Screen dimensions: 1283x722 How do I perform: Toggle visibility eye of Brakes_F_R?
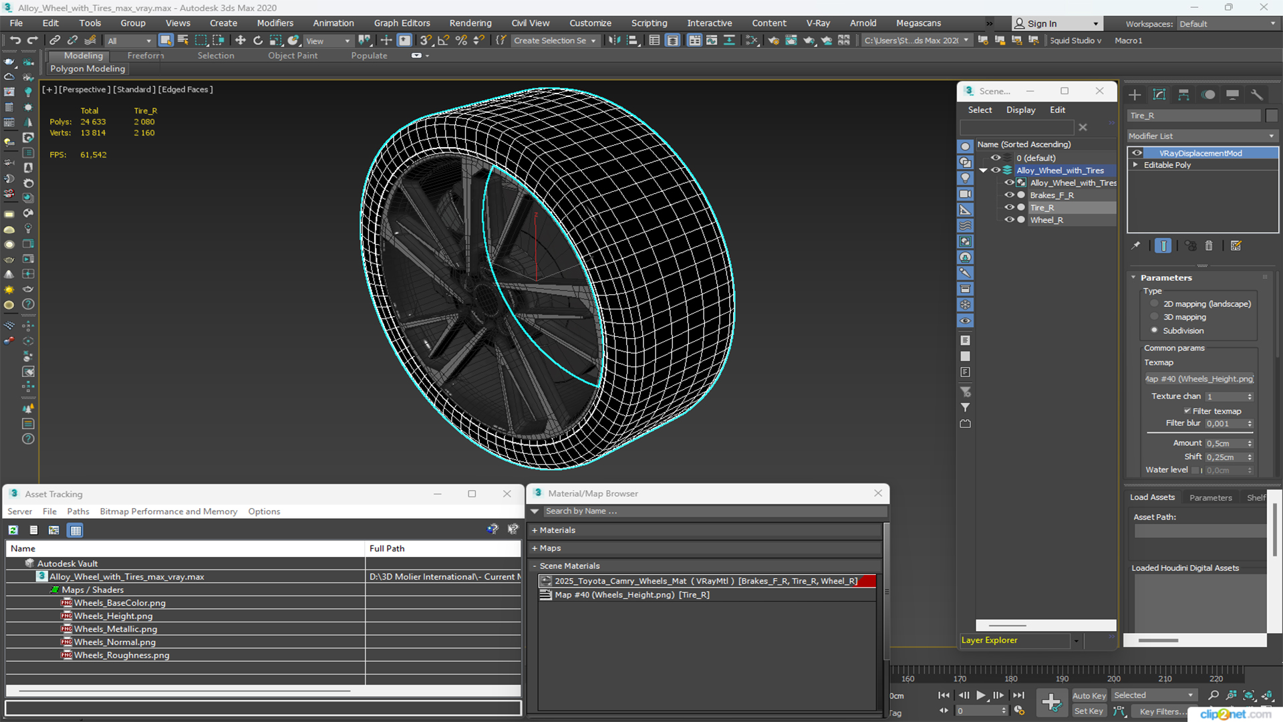click(1009, 195)
